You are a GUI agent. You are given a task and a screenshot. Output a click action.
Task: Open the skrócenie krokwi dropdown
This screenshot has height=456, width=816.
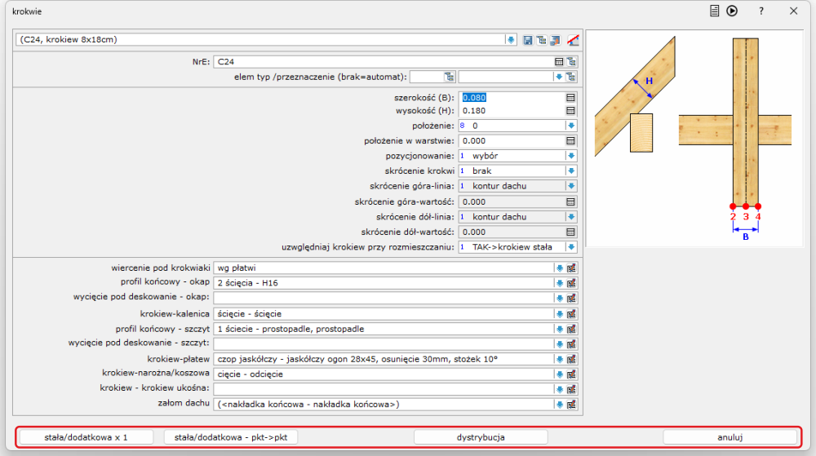click(571, 171)
